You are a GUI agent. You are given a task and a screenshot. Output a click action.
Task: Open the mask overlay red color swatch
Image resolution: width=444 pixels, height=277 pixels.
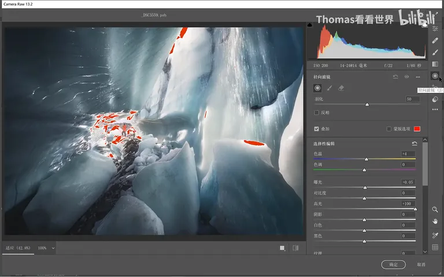(x=417, y=129)
